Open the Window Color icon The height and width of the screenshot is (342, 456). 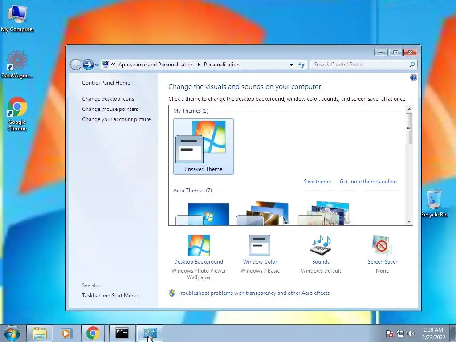pyautogui.click(x=260, y=245)
